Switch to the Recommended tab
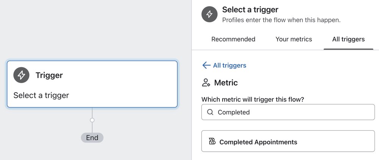This screenshot has width=379, height=160. [233, 39]
